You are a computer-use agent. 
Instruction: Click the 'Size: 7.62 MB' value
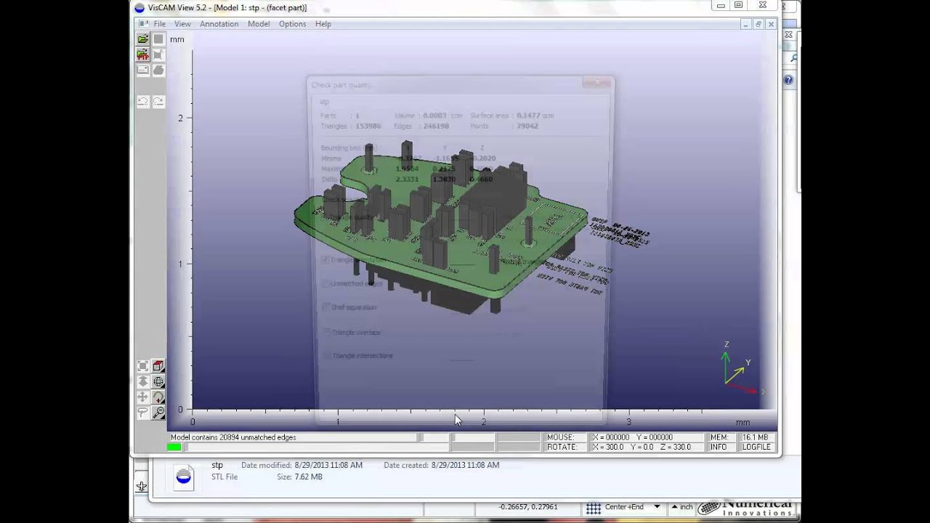point(299,477)
